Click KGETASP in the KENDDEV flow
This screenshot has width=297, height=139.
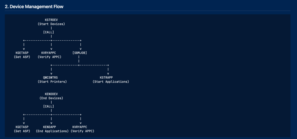tap(22, 127)
